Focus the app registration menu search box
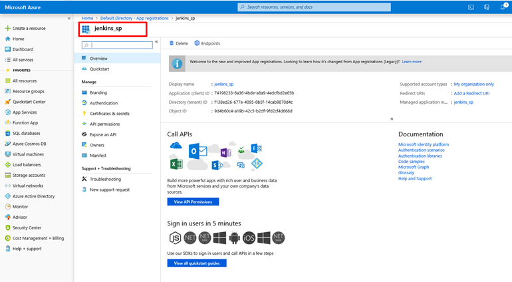512x282 pixels. pos(117,45)
